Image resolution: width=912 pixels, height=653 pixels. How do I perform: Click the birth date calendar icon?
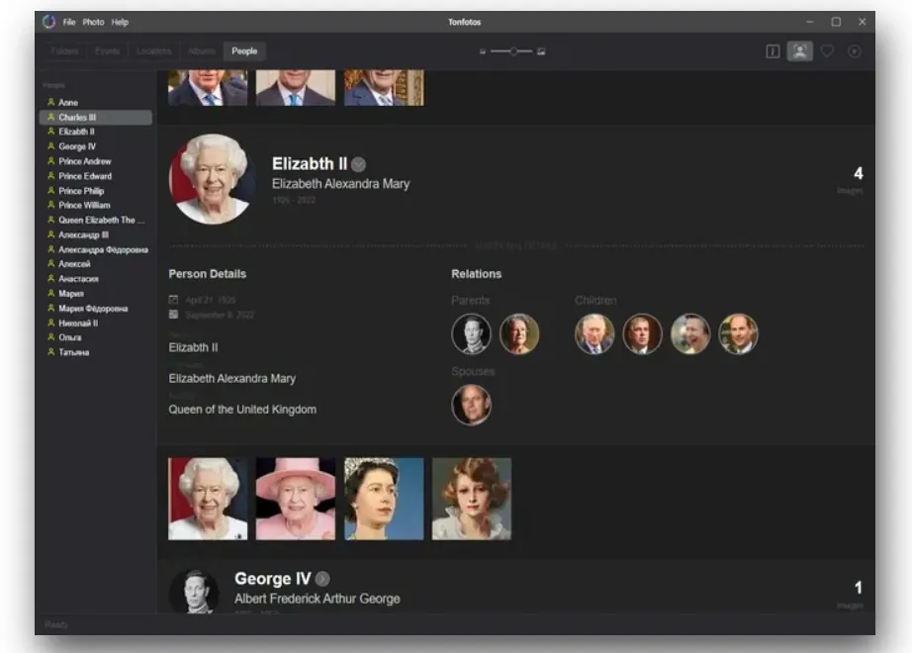(x=173, y=300)
